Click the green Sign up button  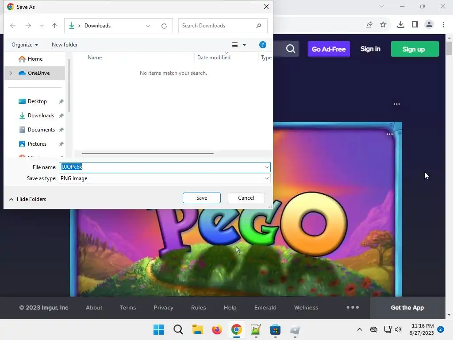click(415, 49)
